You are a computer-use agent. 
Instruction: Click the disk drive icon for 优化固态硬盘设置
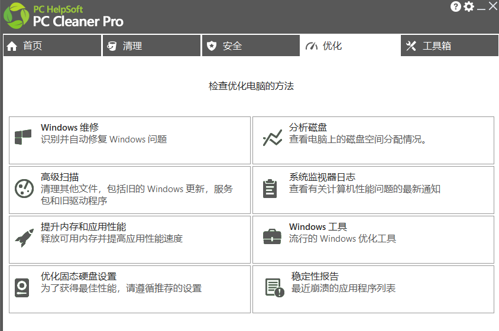pyautogui.click(x=22, y=288)
